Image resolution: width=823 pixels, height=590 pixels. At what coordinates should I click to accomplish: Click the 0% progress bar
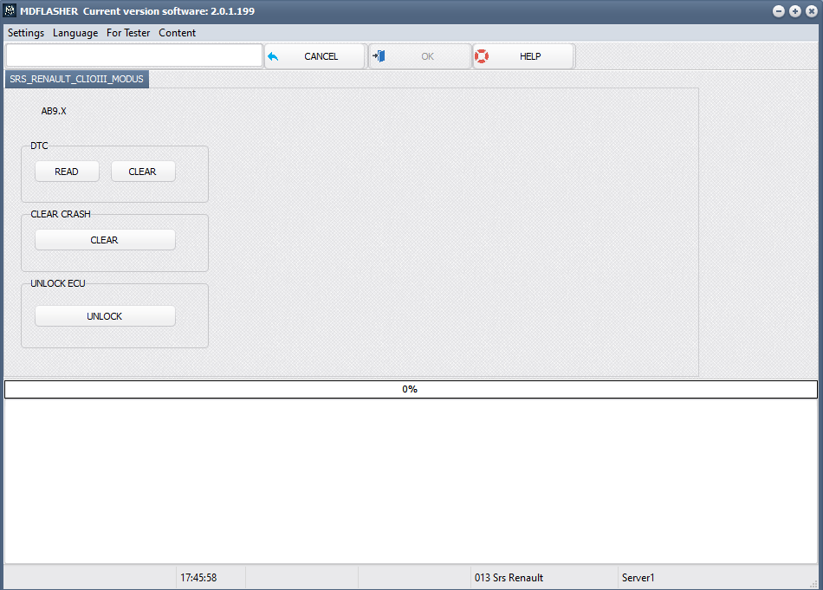411,389
